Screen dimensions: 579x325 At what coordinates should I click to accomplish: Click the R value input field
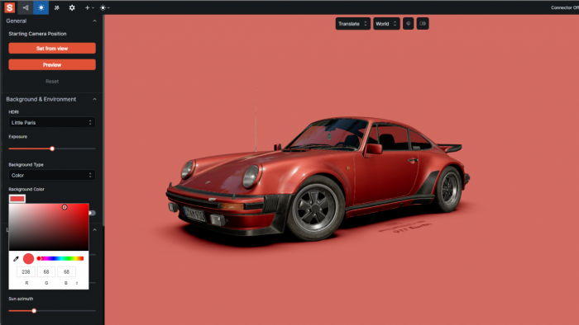pyautogui.click(x=26, y=271)
